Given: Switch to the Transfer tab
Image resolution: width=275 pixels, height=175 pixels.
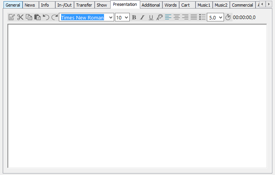Looking at the screenshot, I should (84, 5).
